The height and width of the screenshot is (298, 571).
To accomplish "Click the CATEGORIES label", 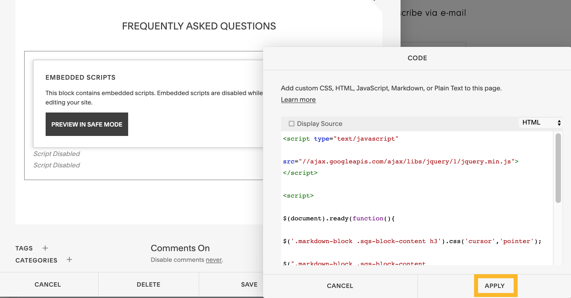I will (x=36, y=260).
